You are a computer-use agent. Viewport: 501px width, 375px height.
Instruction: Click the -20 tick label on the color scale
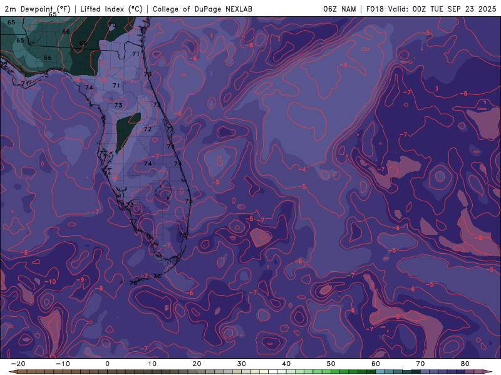click(18, 364)
